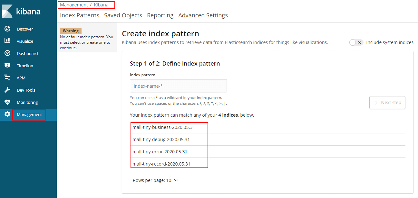Expand the Rows per page dropdown
Viewport: 418px width, 198px height.
click(156, 180)
